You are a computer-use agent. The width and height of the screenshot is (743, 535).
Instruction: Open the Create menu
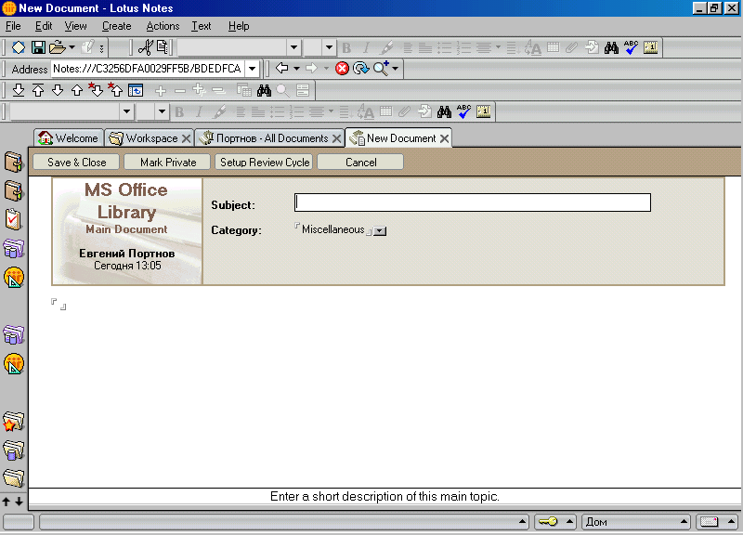click(x=117, y=26)
